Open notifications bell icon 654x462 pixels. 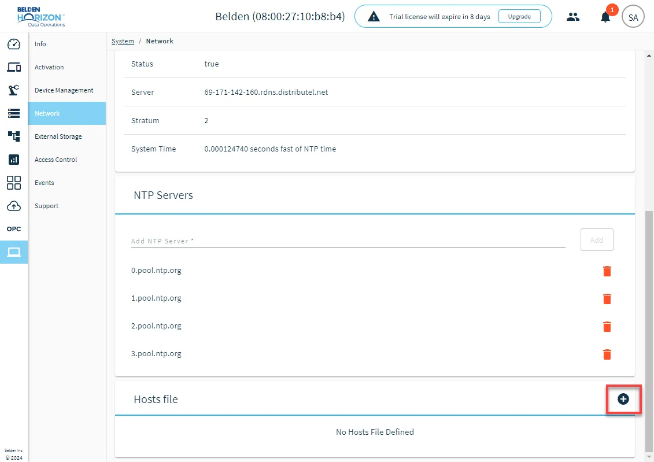[605, 17]
